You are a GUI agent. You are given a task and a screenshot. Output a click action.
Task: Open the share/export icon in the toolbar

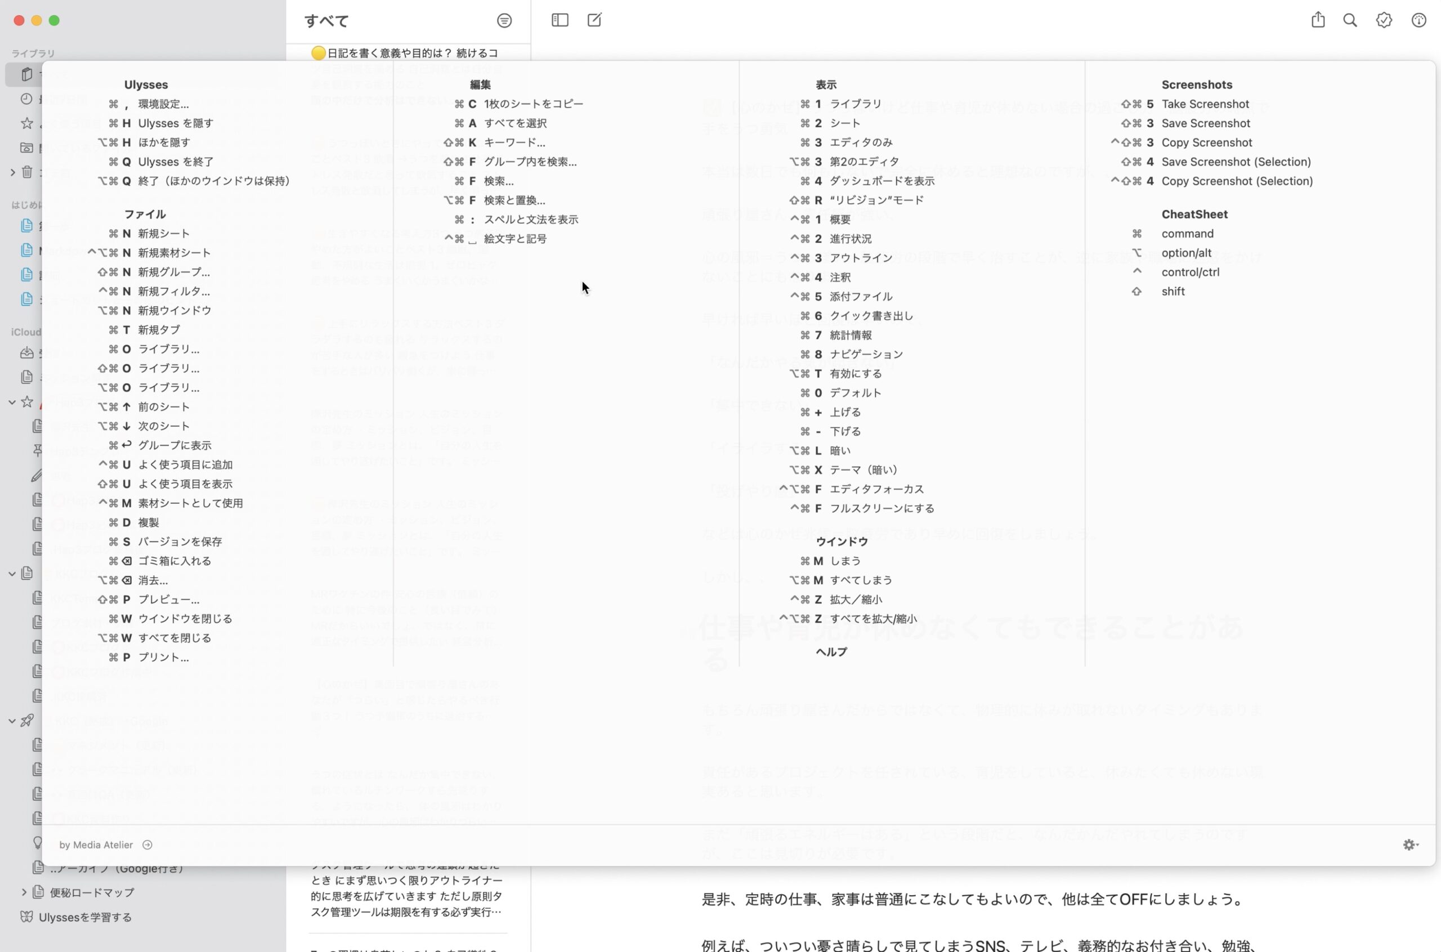pyautogui.click(x=1318, y=20)
